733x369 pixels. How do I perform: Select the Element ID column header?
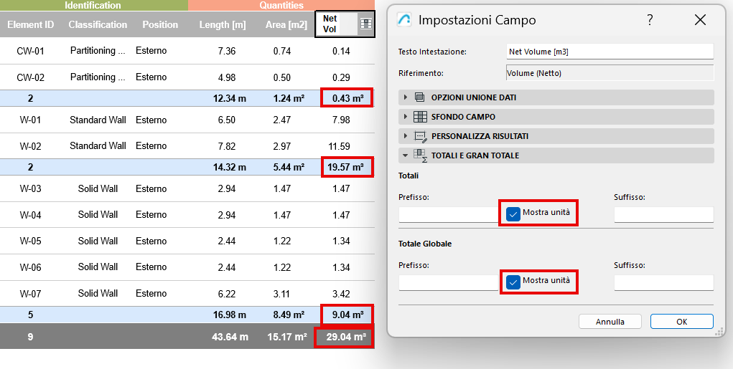30,24
